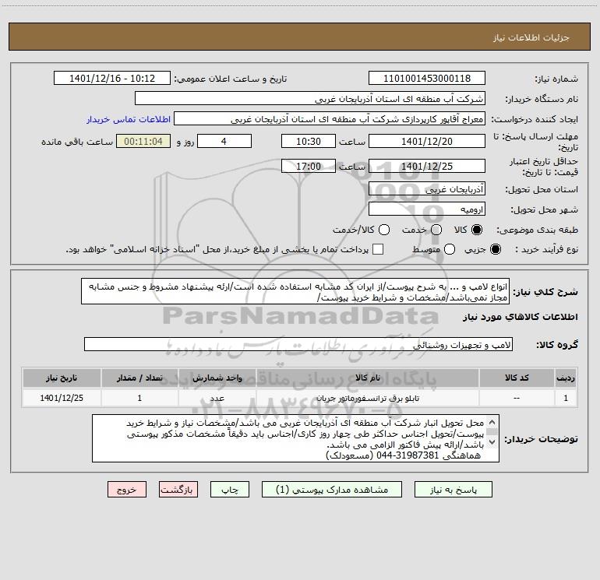This screenshot has height=580, width=600.
Task: Click شماره نیاز field 1101001453000118
Action: tap(427, 79)
